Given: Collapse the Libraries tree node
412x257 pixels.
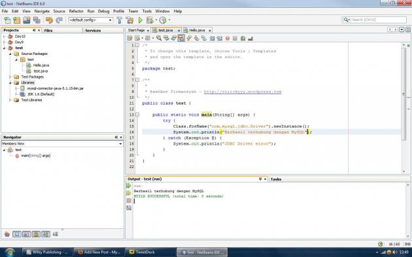Looking at the screenshot, I should tap(10, 83).
